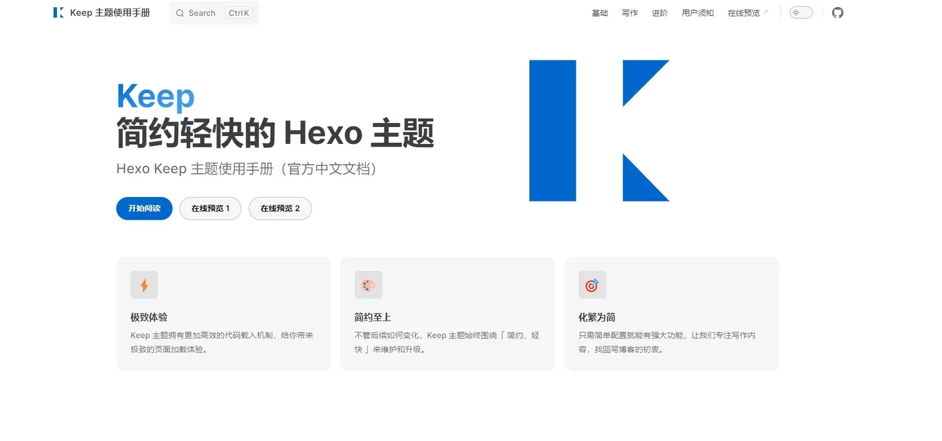Open the 写作 nav menu

630,13
